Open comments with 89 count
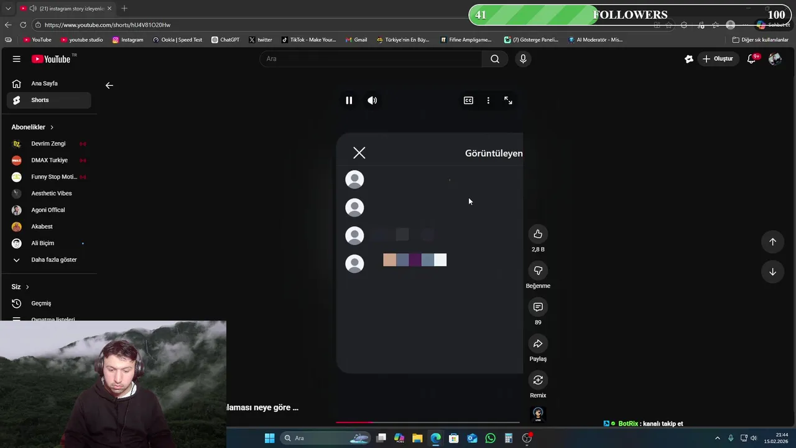796x448 pixels. coord(538,307)
